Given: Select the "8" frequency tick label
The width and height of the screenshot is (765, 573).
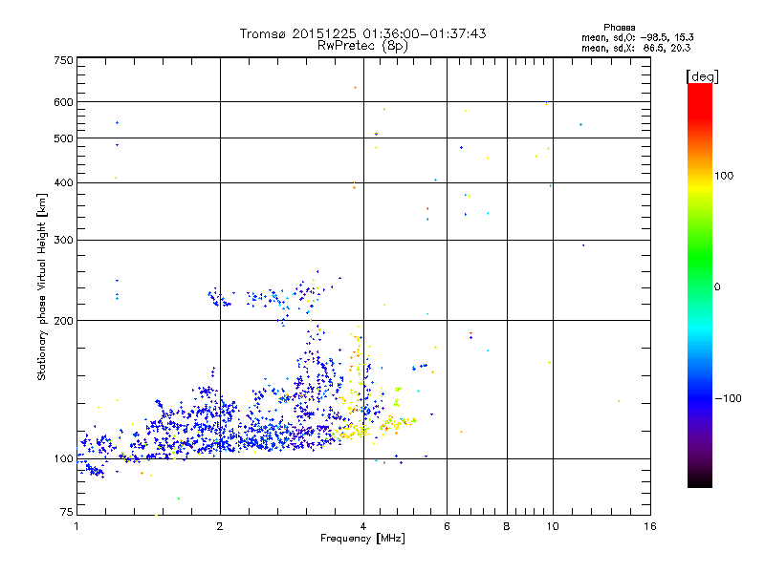Looking at the screenshot, I should [x=507, y=526].
